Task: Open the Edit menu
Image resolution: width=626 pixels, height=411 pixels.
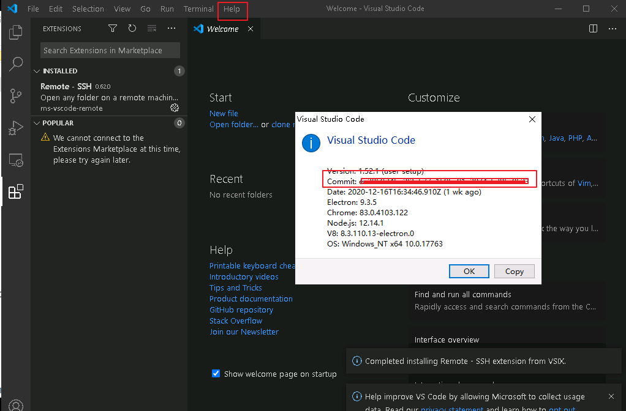Action: [56, 9]
